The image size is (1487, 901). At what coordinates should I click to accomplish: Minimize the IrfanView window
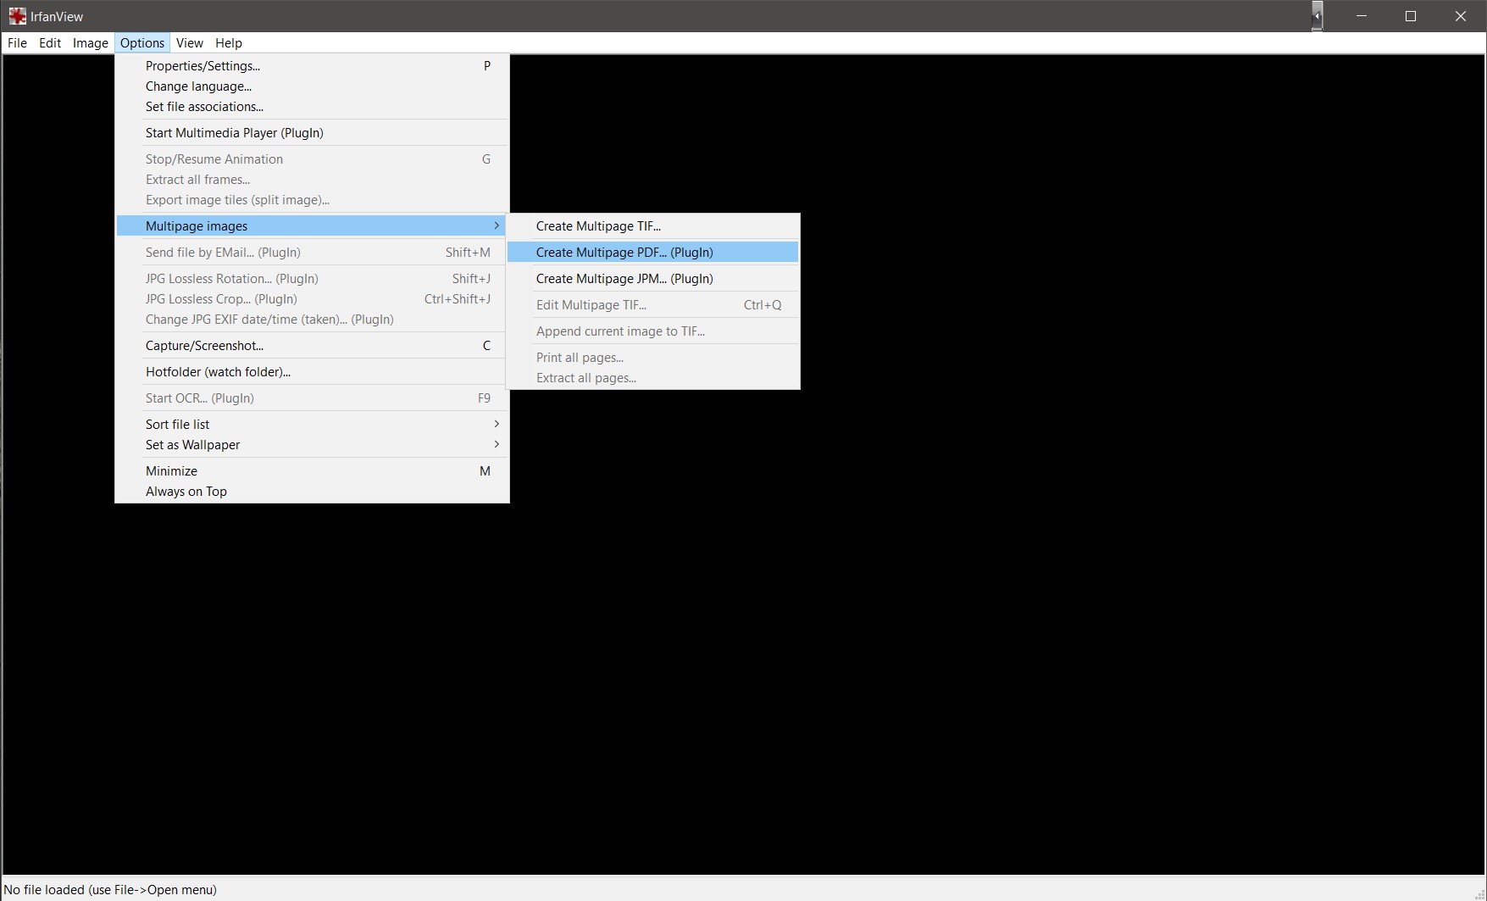[1362, 16]
